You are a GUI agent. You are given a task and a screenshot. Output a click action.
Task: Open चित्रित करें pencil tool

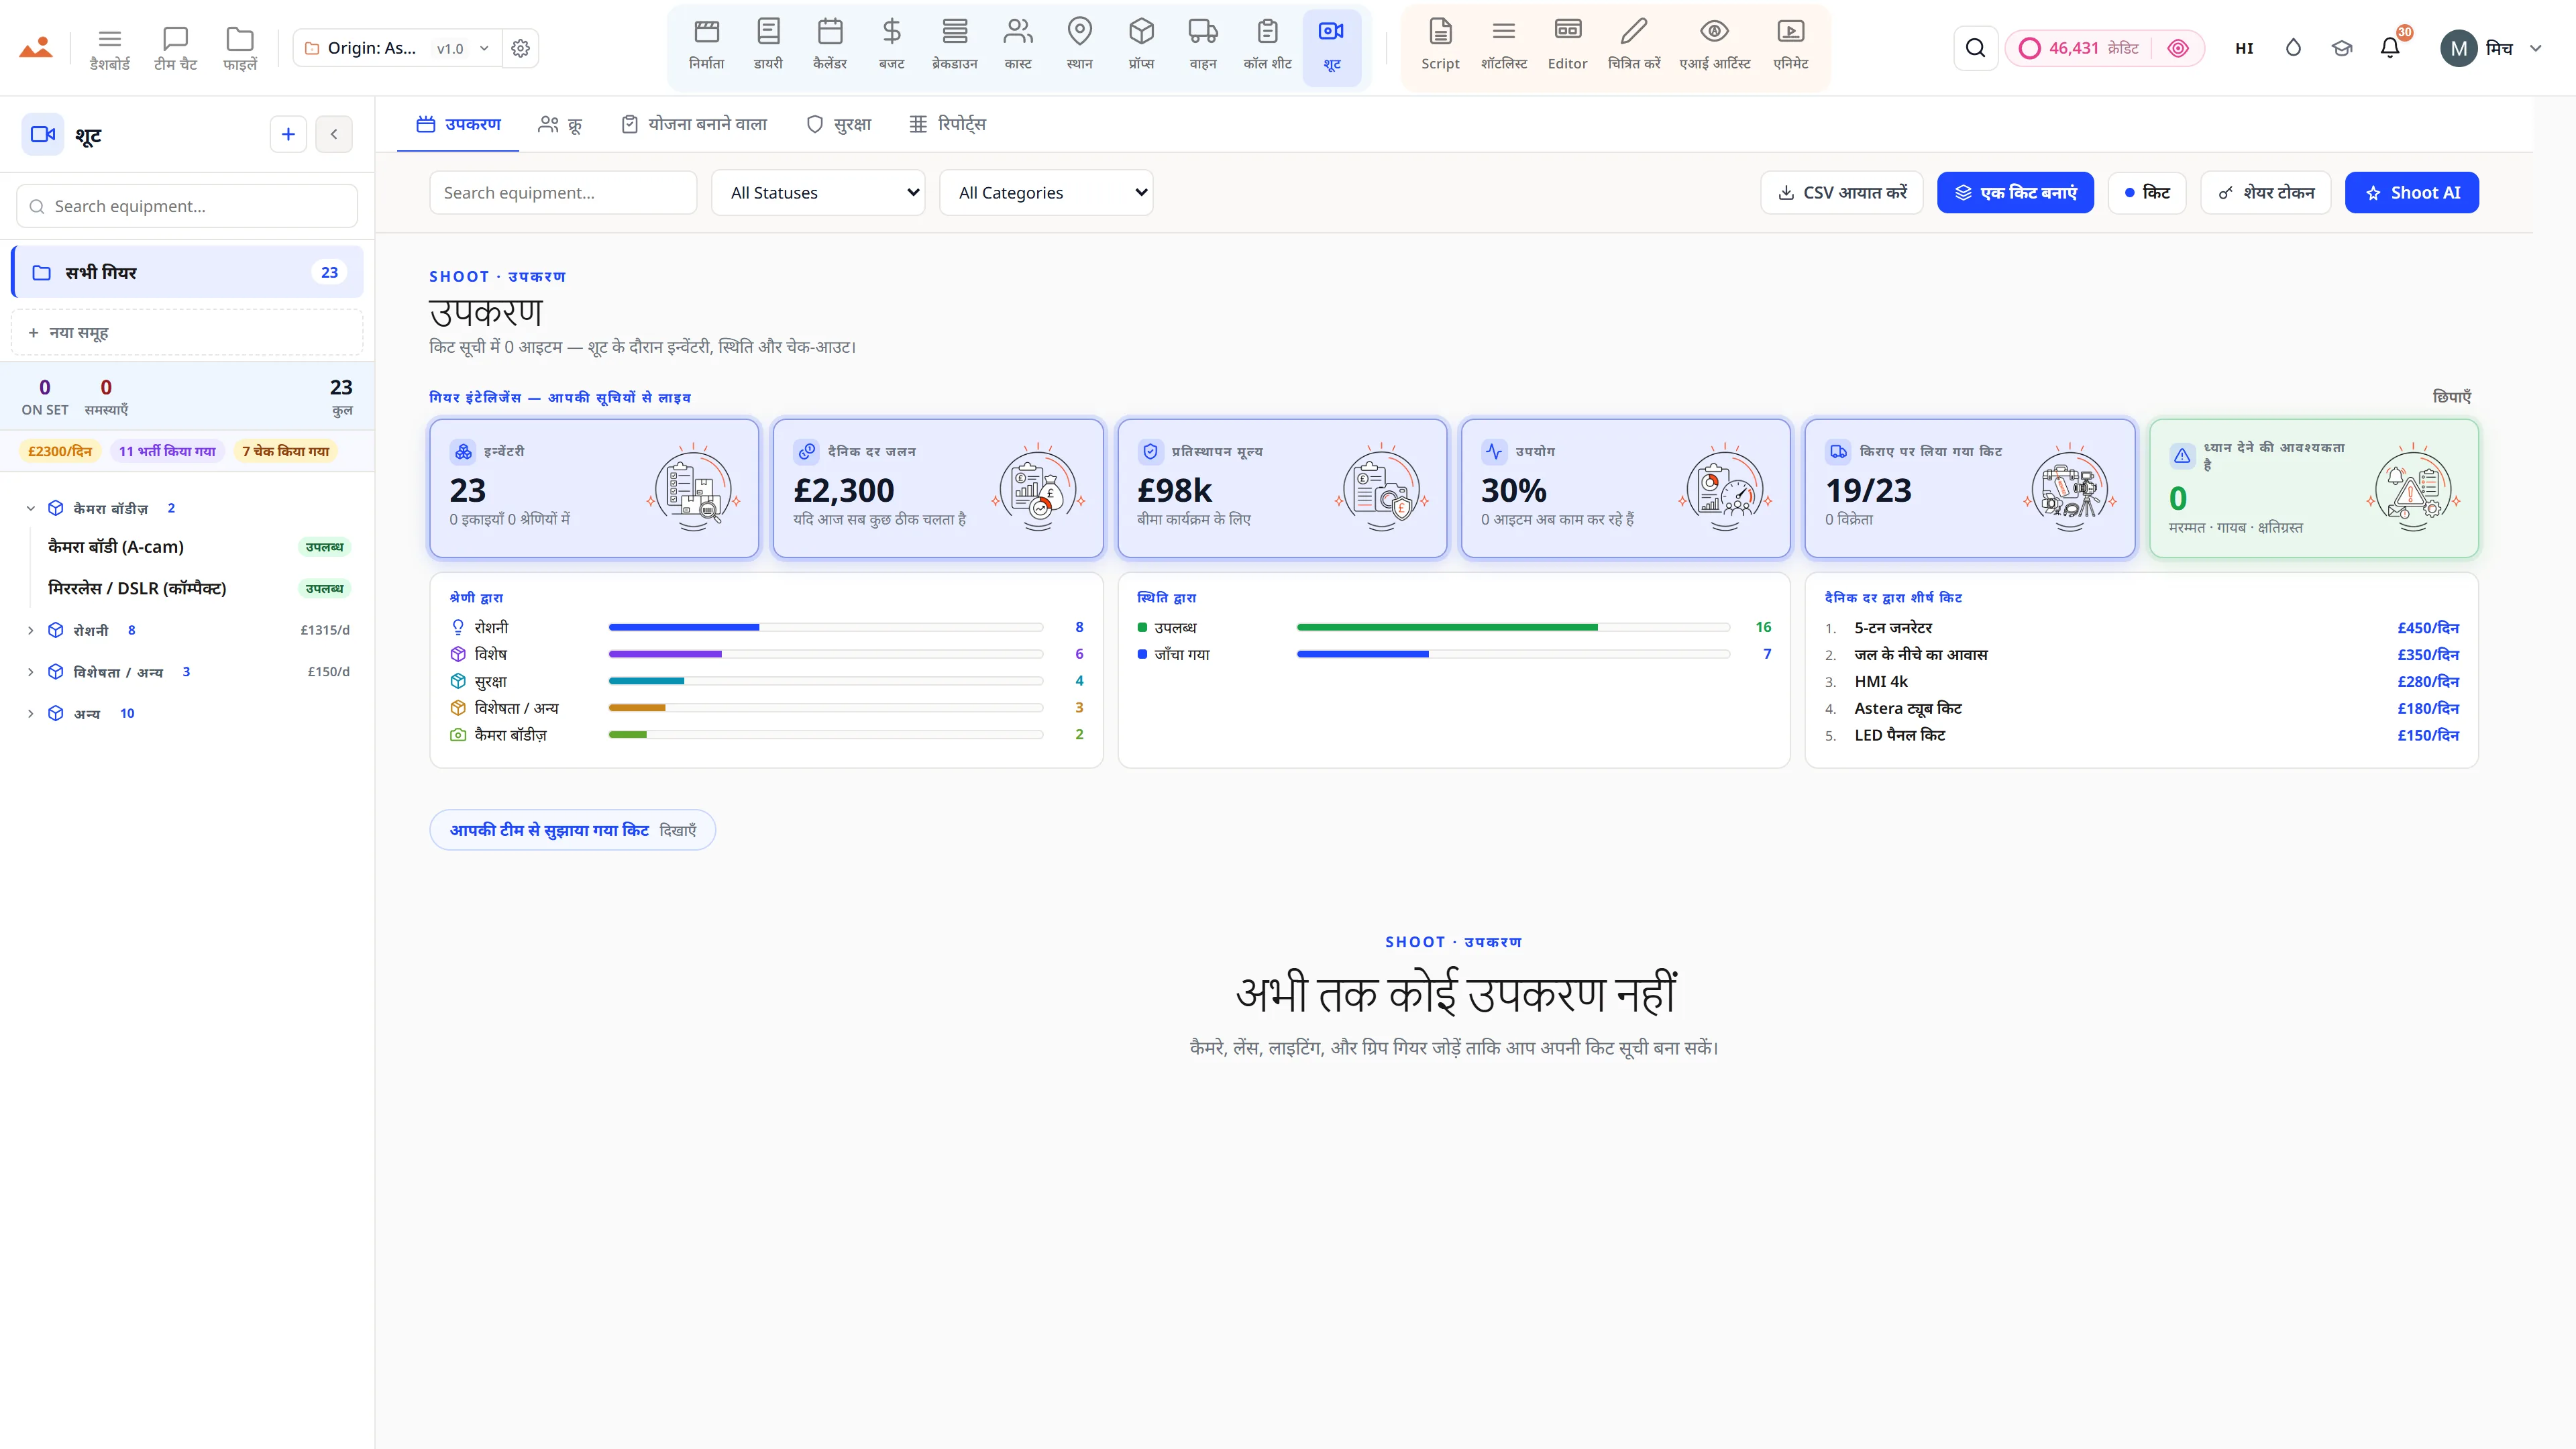pos(1634,47)
